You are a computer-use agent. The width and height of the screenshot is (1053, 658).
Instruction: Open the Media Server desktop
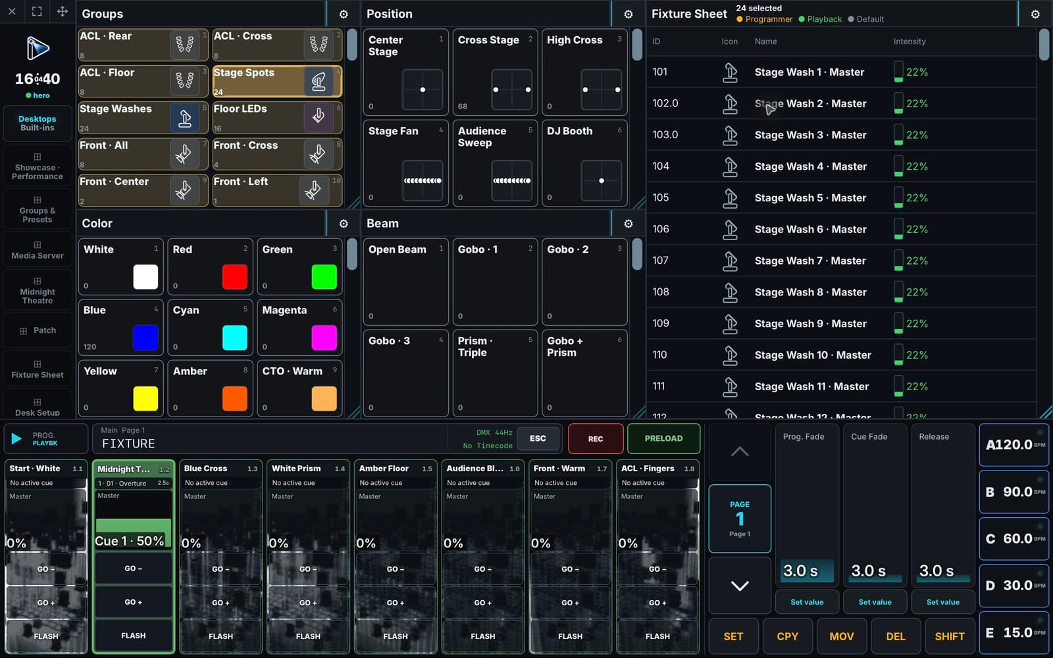[38, 250]
